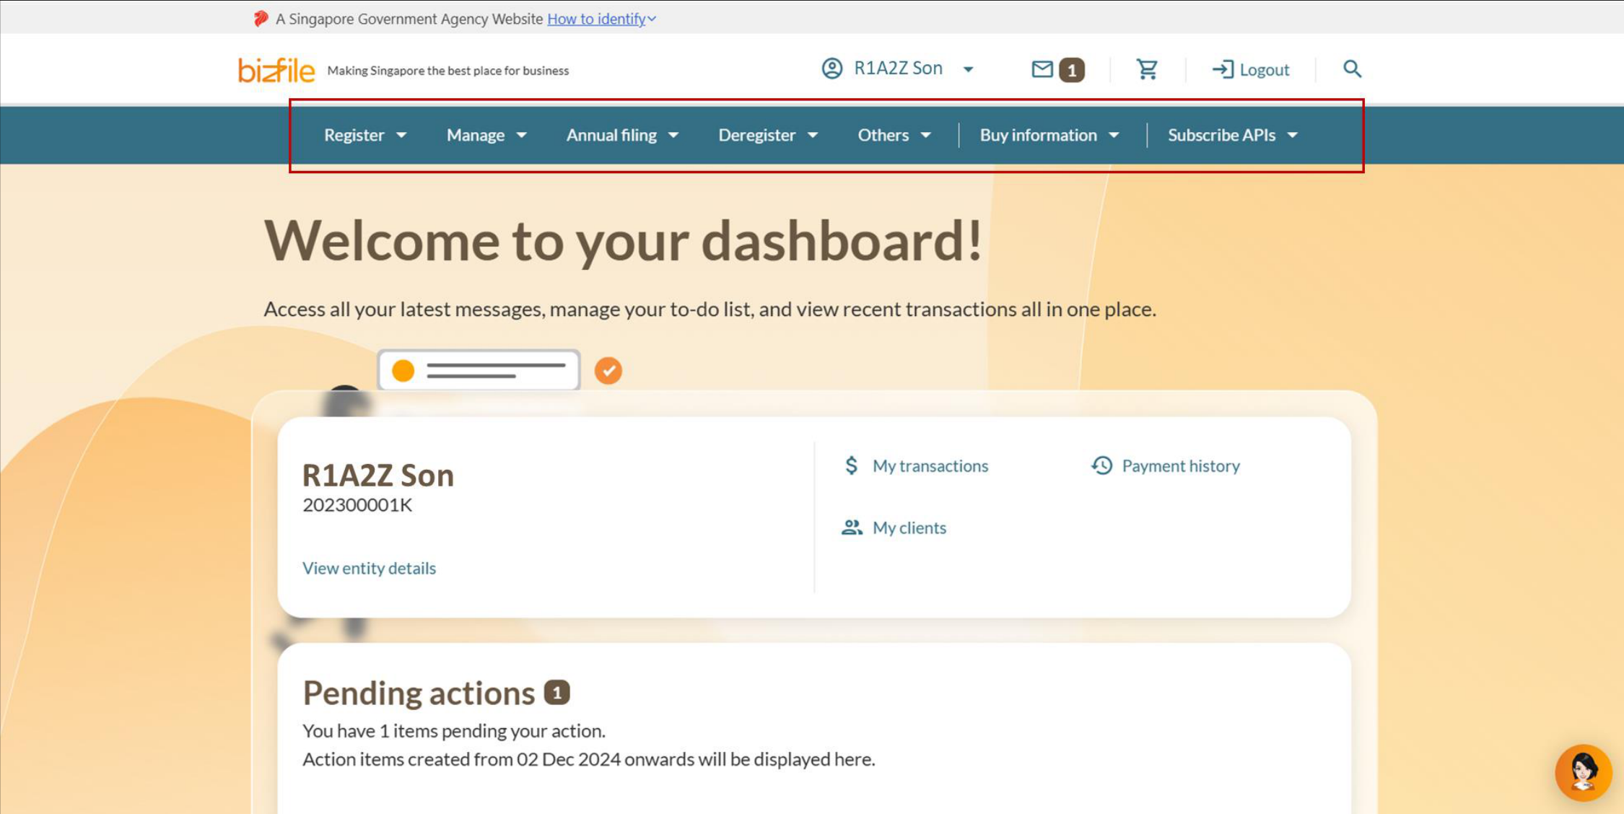Click the Singapore government lion crest icon

pos(261,19)
